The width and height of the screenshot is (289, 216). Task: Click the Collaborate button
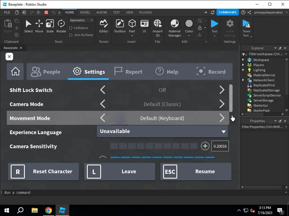227,12
